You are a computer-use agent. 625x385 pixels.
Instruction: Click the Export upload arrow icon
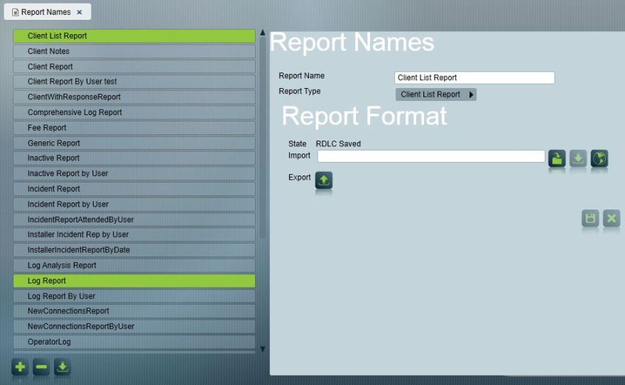click(x=324, y=180)
